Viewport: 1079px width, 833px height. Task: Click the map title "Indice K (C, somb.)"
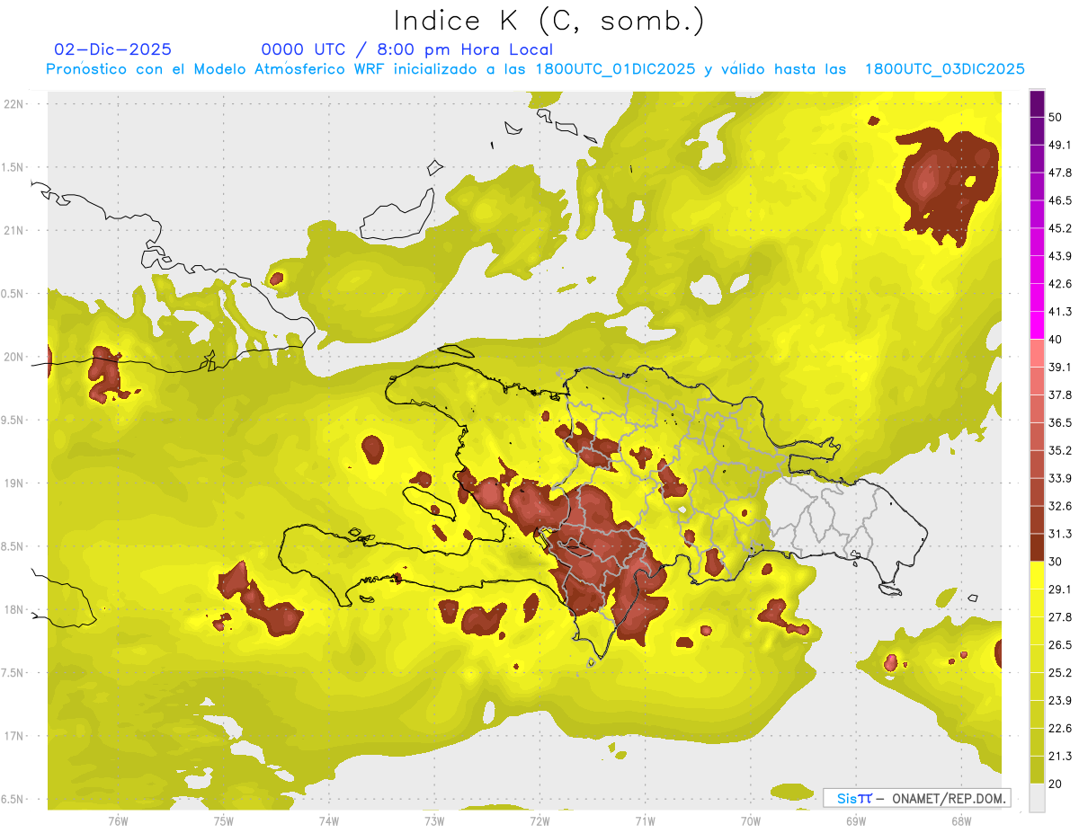point(548,21)
